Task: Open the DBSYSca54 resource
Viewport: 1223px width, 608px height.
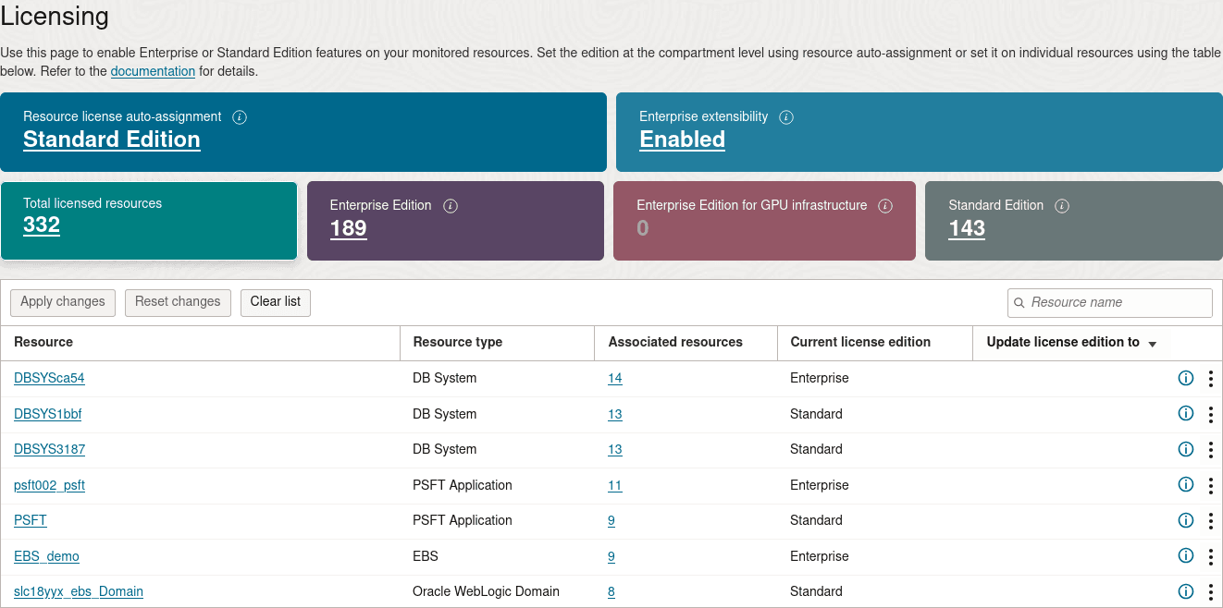Action: [x=49, y=378]
